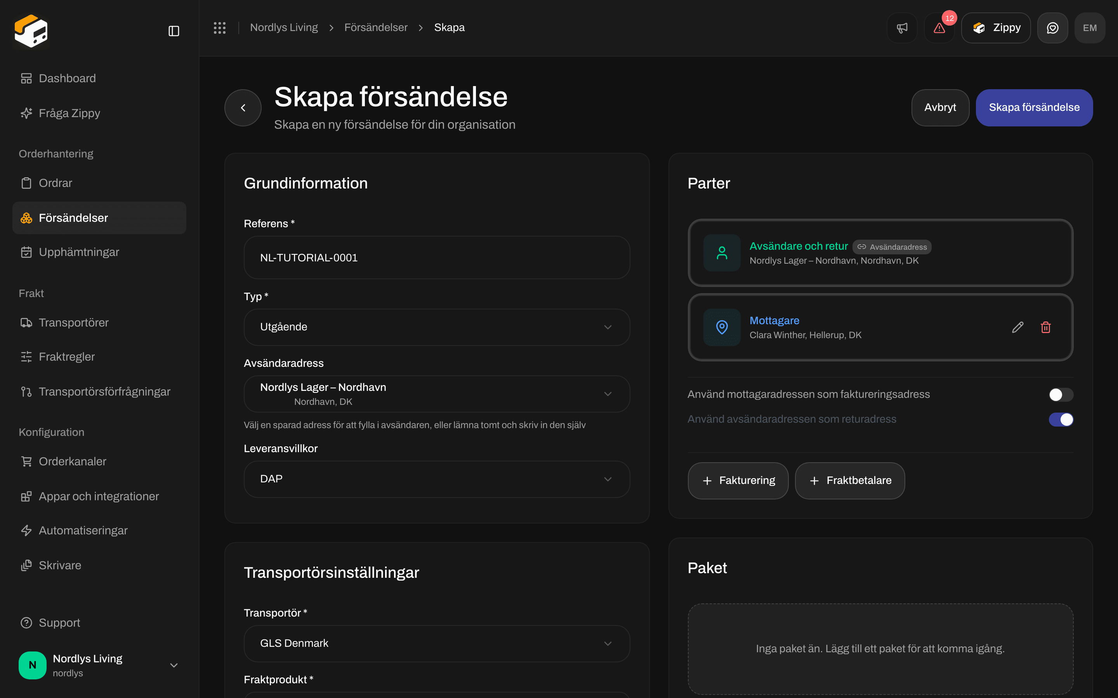
Task: Open the Transportör GLS Denmark dropdown
Action: tap(437, 644)
